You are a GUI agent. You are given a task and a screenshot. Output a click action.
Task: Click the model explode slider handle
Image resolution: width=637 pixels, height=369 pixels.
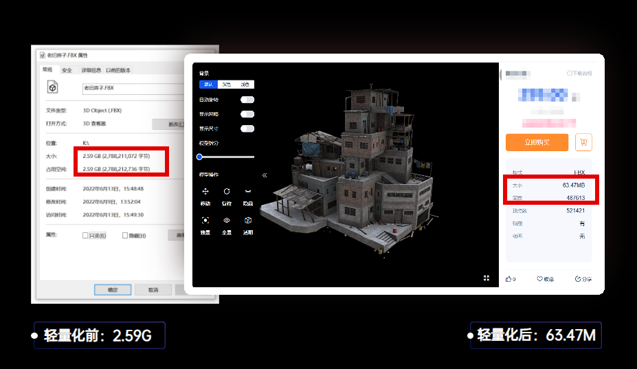(x=199, y=157)
